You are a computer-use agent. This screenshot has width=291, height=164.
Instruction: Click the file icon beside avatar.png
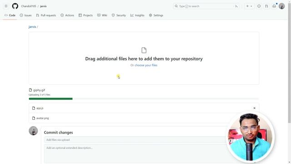coord(34,118)
